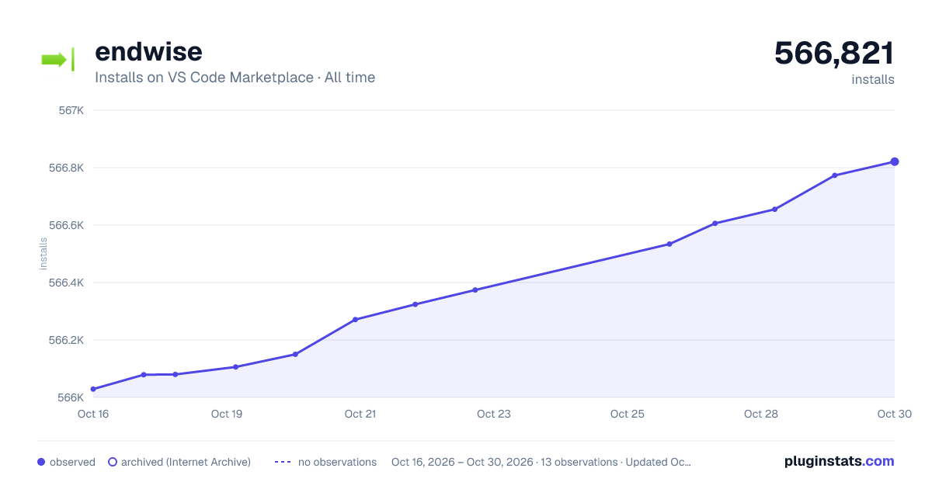Click the 566.6K y-axis label
This screenshot has height=489, width=932.
66,225
